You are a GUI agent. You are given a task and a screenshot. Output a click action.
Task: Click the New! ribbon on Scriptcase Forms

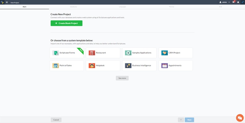click(81, 51)
